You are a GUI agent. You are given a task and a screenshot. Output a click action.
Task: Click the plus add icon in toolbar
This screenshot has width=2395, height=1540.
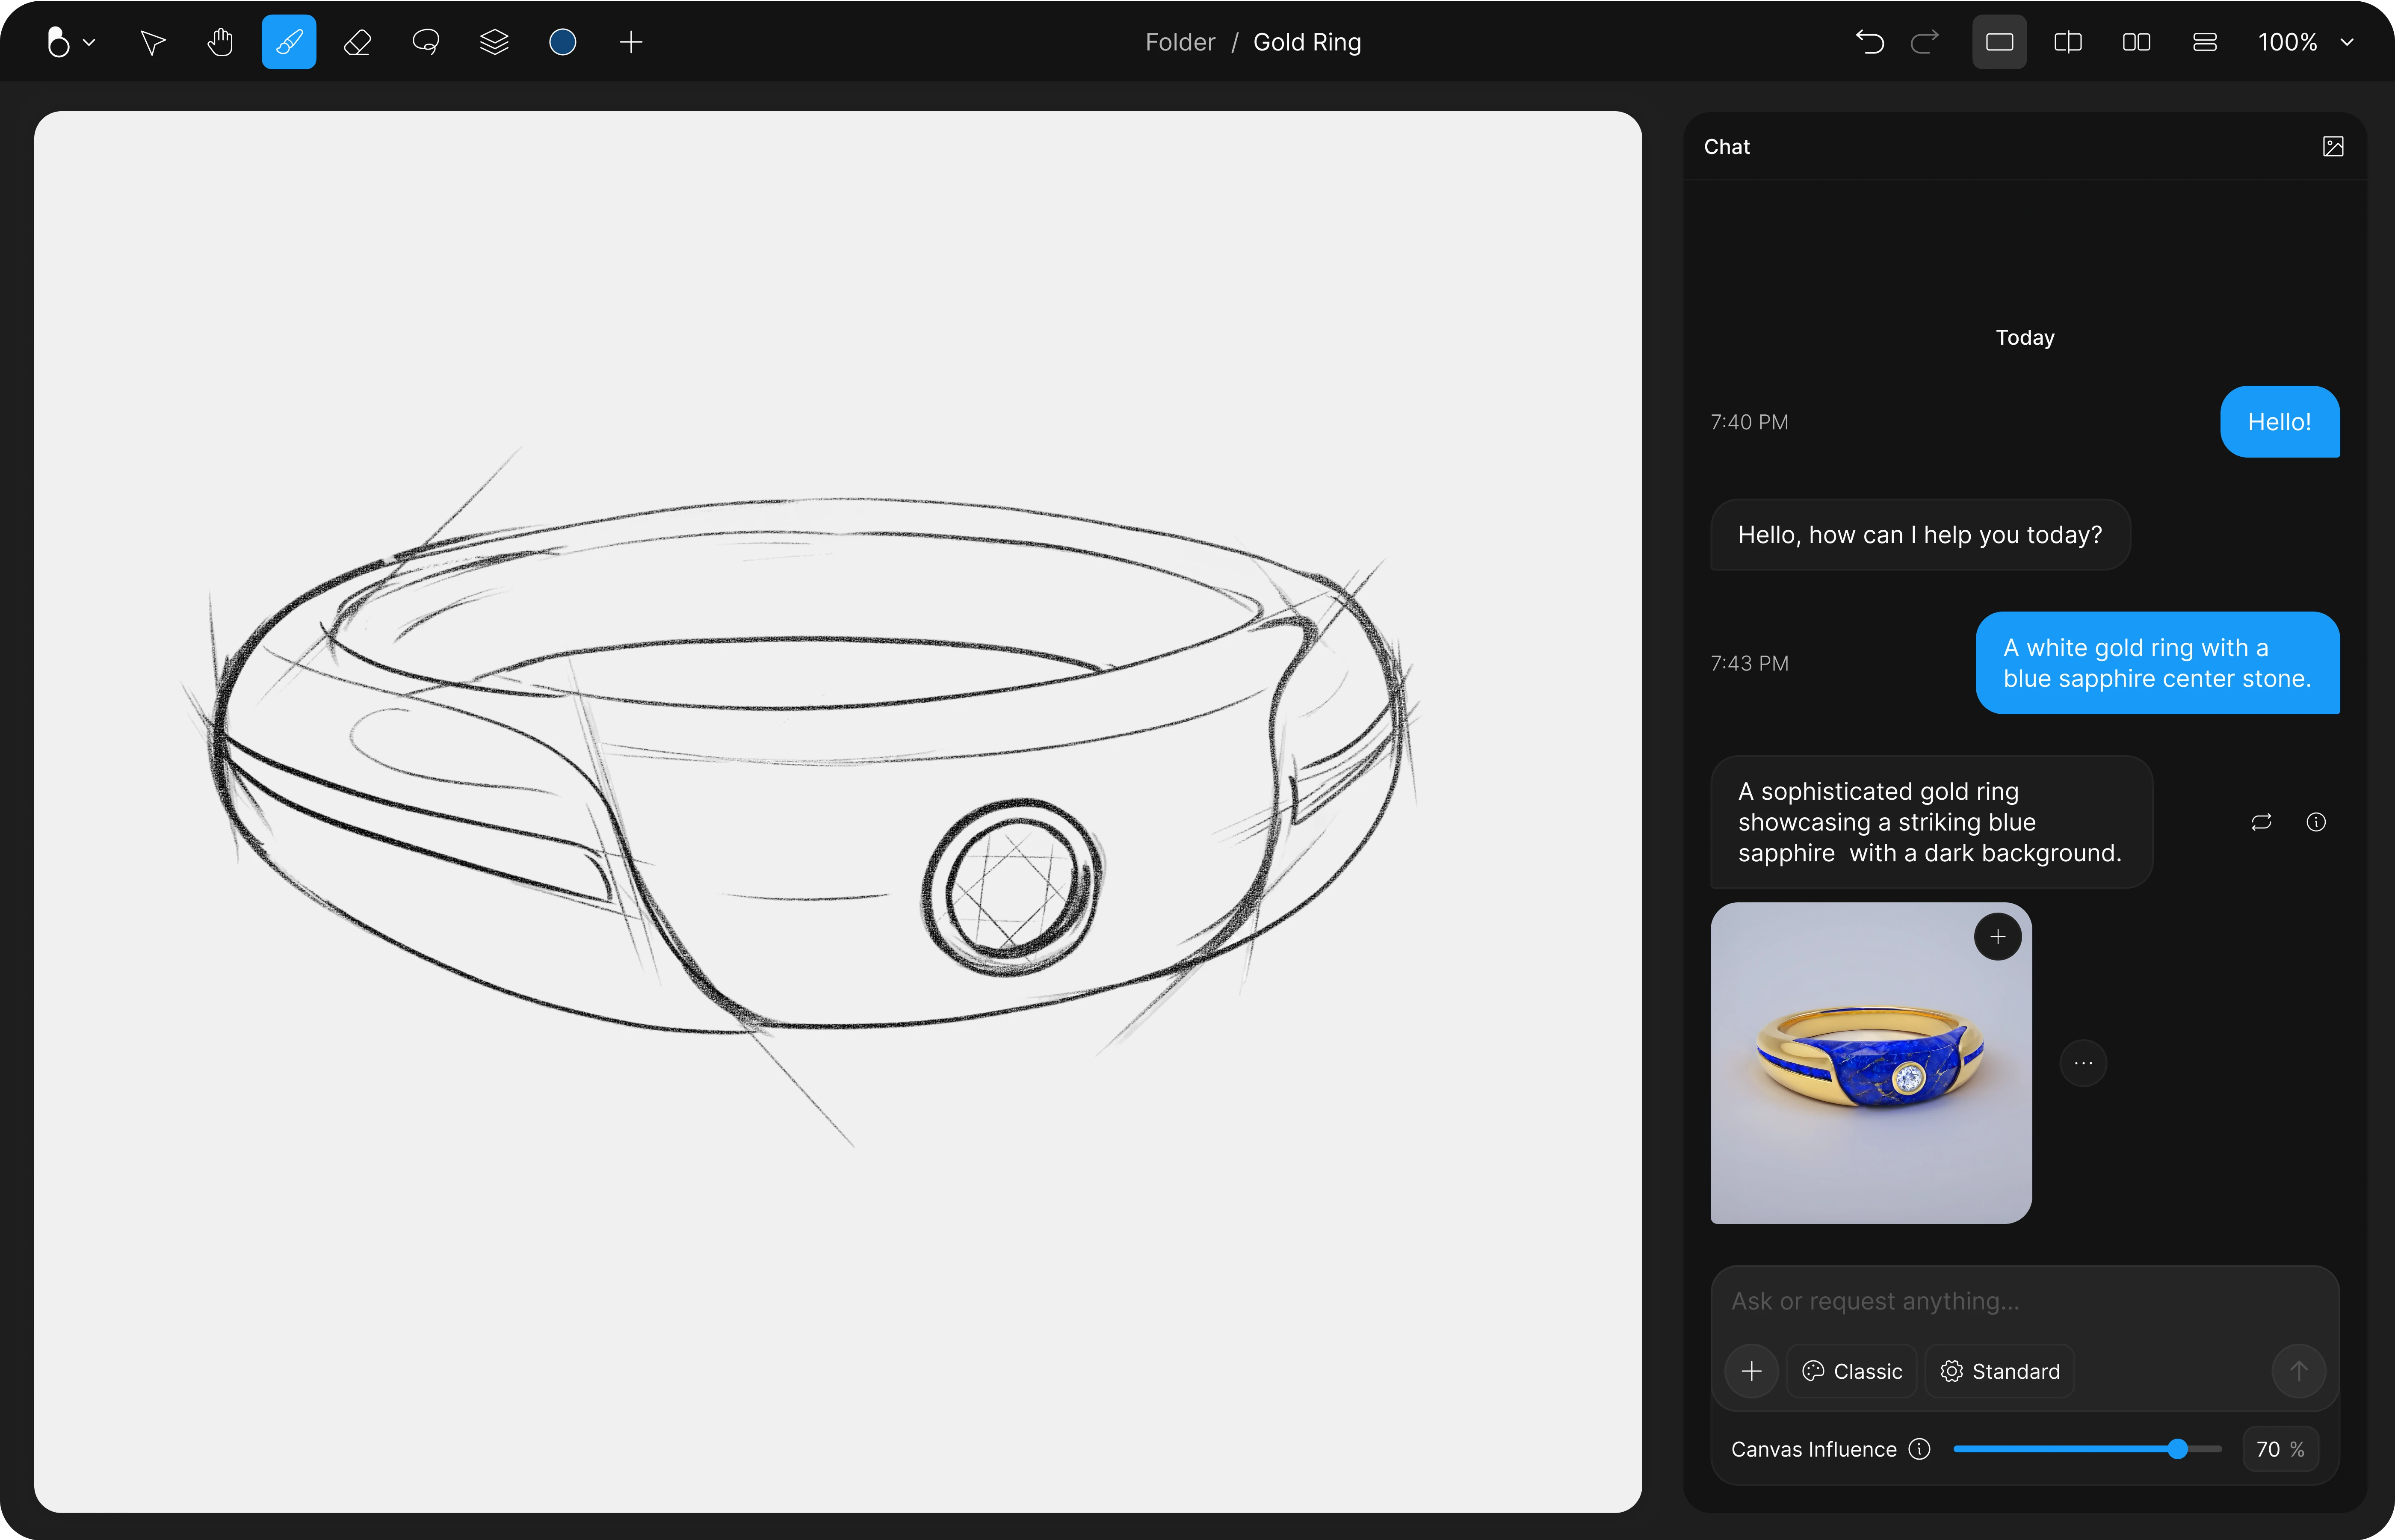[631, 42]
